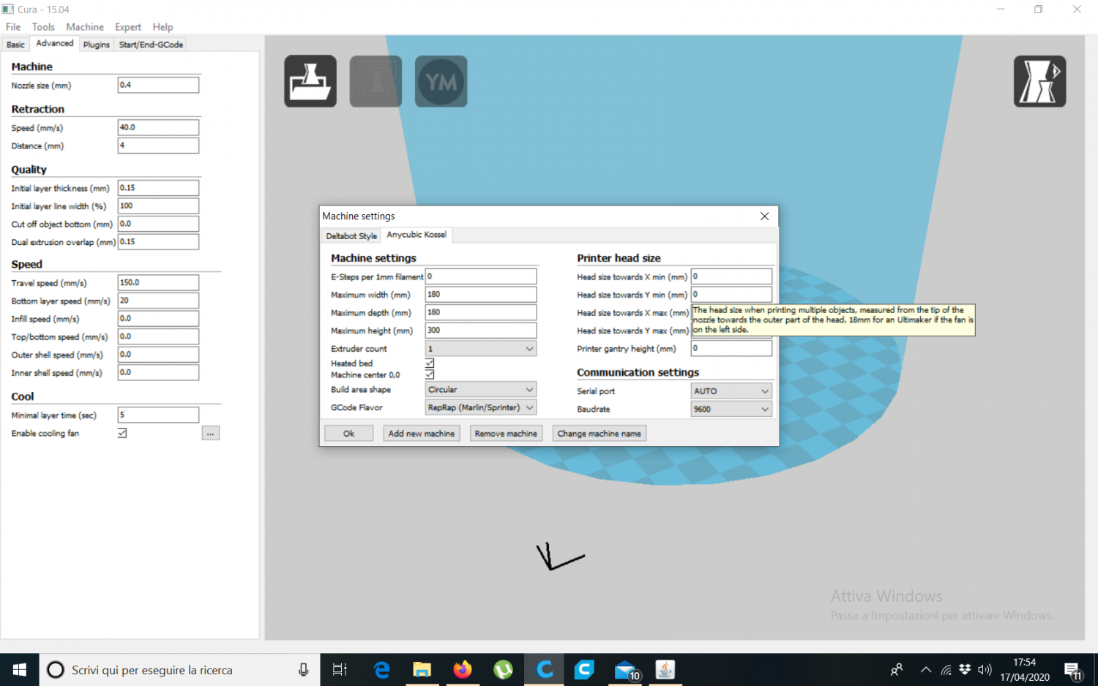The width and height of the screenshot is (1098, 686).
Task: Switch to the Start/End-GCode tab
Action: coord(151,45)
